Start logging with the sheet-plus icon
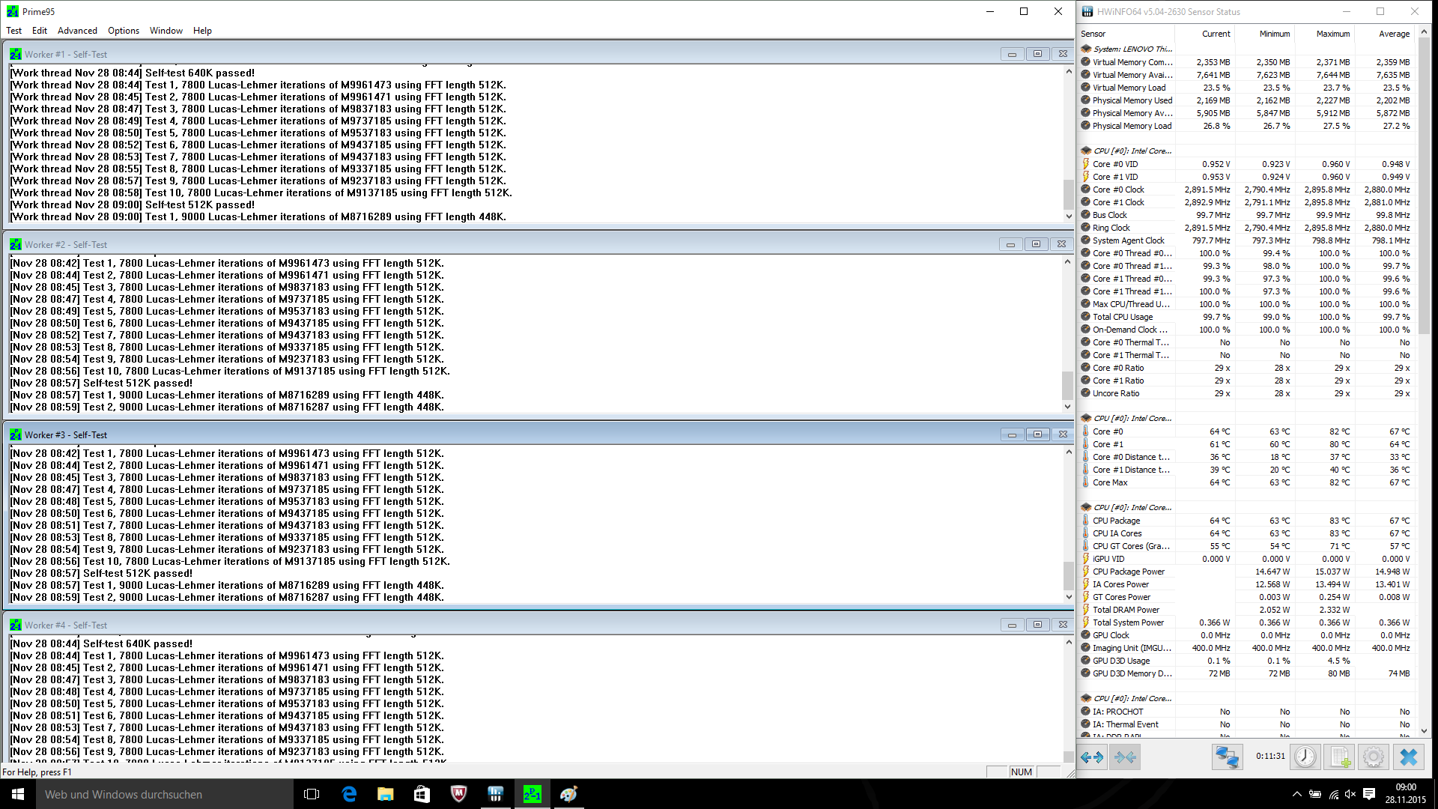This screenshot has width=1438, height=809. (x=1340, y=757)
